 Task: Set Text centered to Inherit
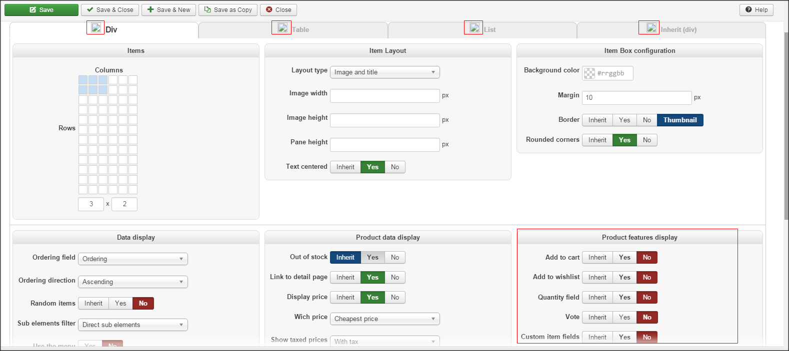tap(345, 167)
